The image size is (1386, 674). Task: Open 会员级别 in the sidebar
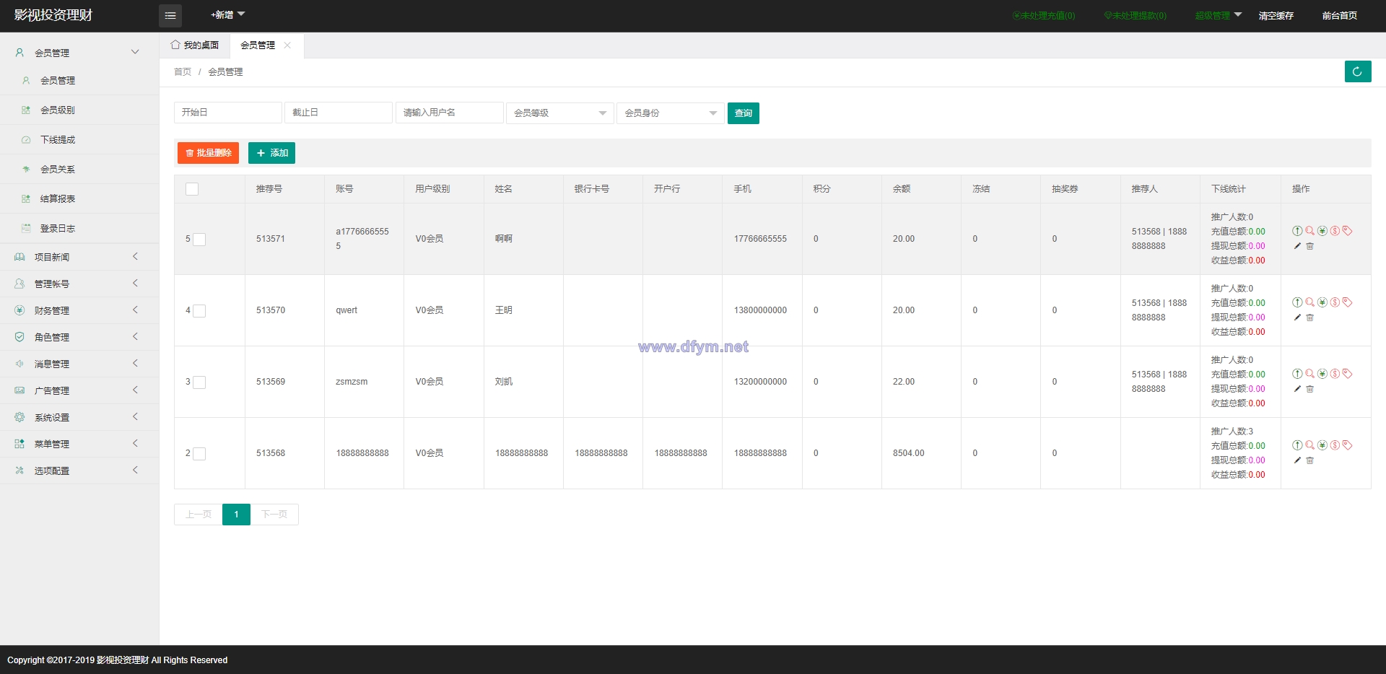point(79,110)
